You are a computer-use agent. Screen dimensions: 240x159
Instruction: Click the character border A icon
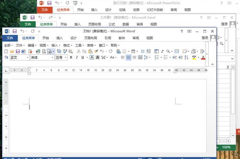[x=92, y=57]
